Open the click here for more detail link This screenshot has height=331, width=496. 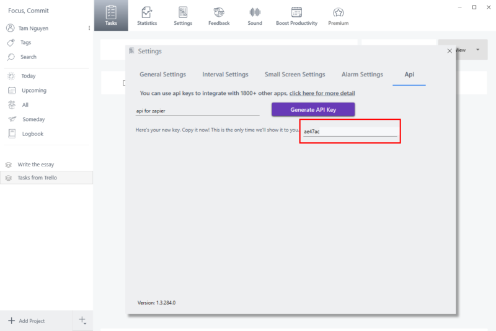pyautogui.click(x=322, y=93)
